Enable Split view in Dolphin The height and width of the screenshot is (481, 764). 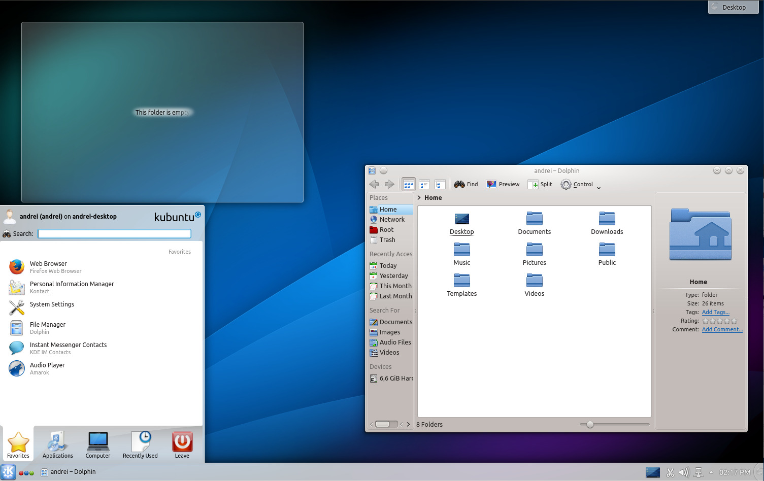(x=540, y=184)
